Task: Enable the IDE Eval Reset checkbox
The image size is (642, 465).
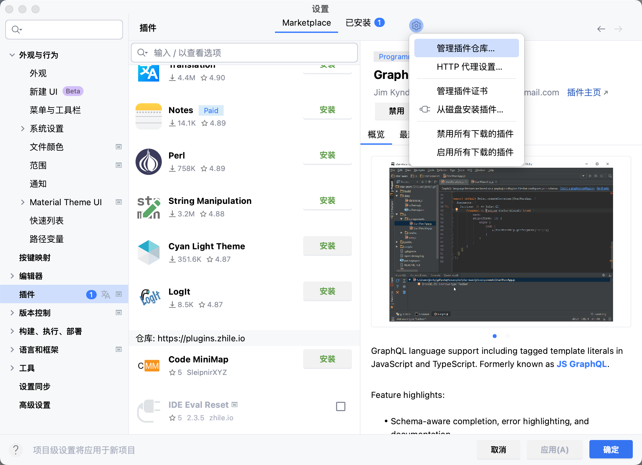Action: click(x=340, y=406)
